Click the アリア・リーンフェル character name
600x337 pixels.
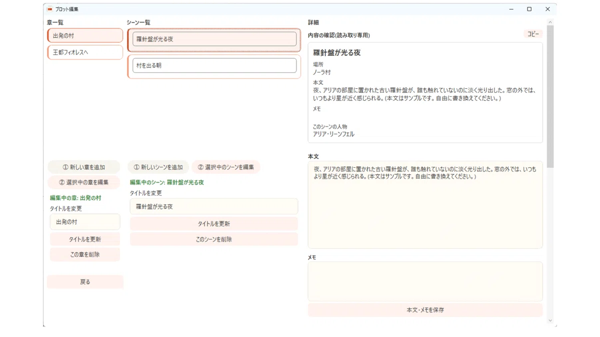point(333,134)
